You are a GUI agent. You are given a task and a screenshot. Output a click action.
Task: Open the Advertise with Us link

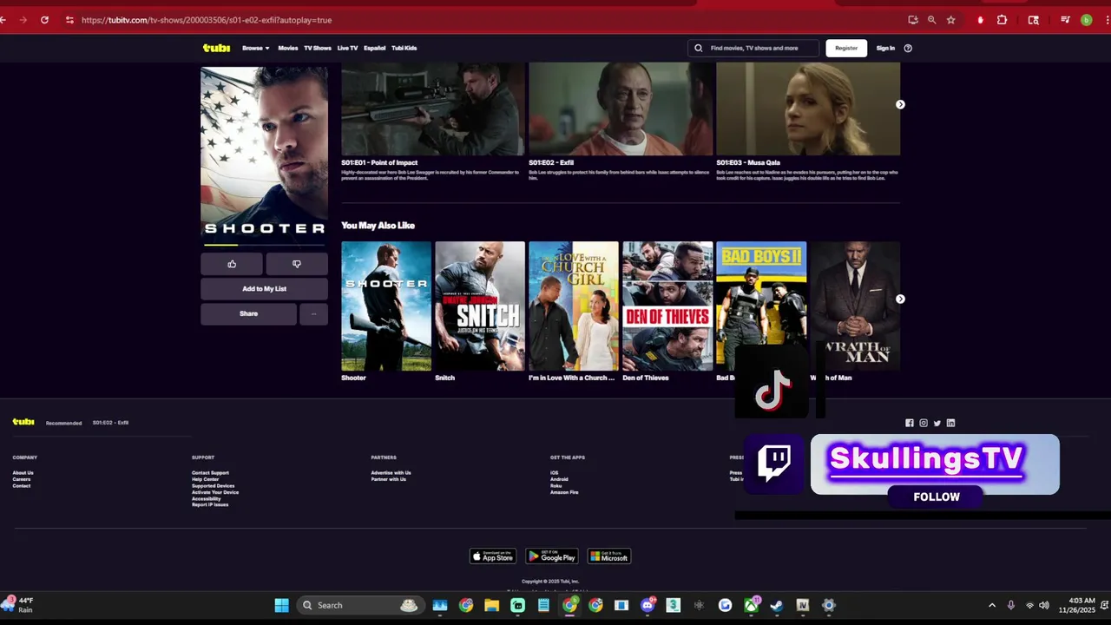pos(391,473)
